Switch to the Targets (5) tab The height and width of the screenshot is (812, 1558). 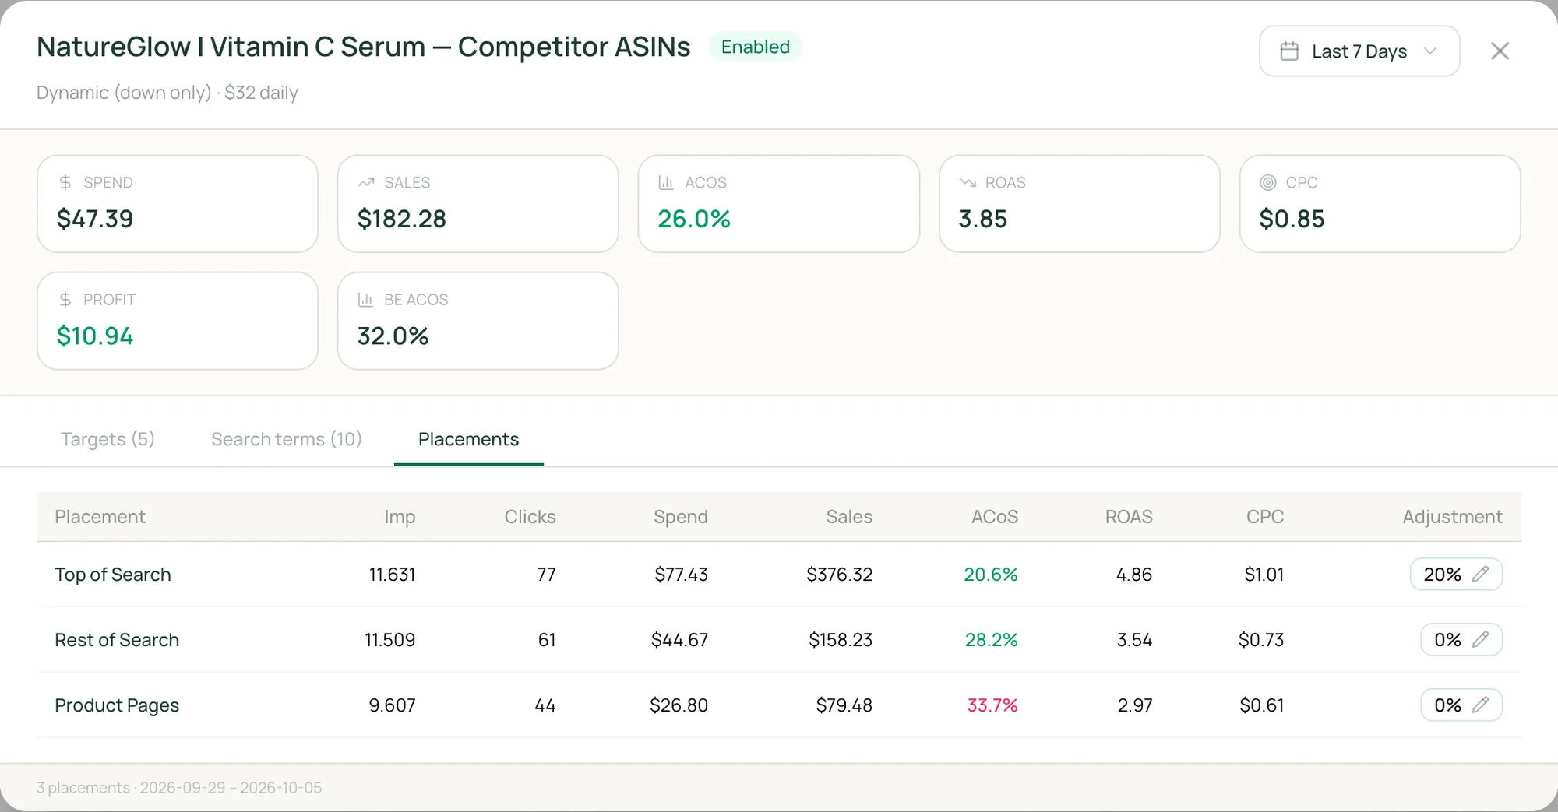[x=108, y=439]
